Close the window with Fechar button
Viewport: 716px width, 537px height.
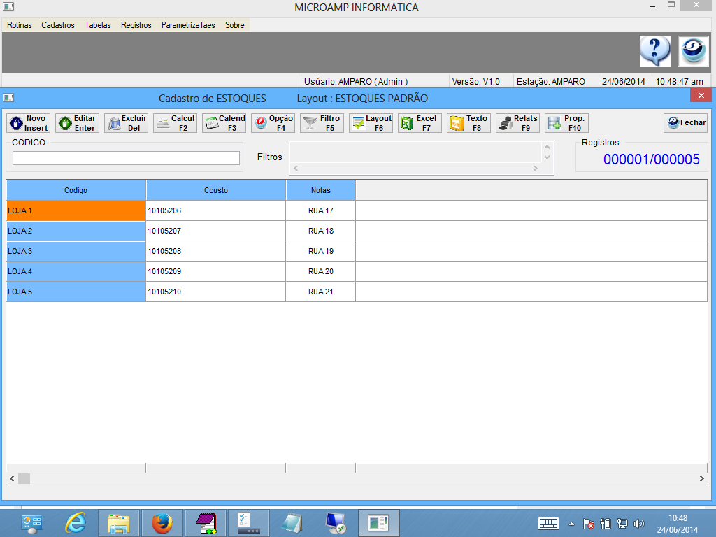click(x=685, y=123)
